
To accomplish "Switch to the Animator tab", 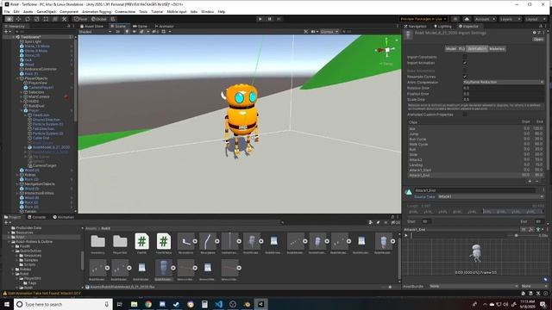I will (x=165, y=27).
